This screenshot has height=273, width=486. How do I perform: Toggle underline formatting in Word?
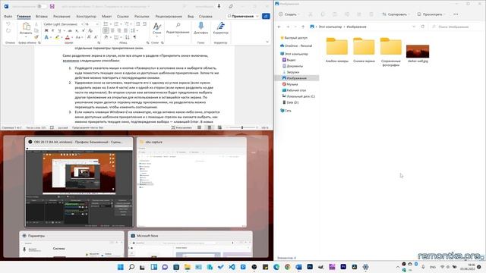[59, 30]
